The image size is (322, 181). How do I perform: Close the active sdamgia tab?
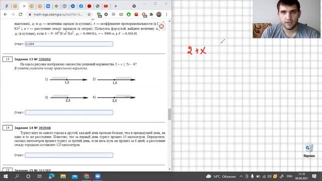(24, 6)
